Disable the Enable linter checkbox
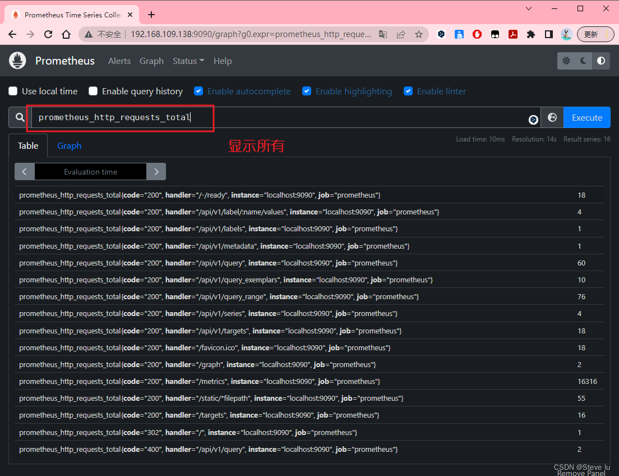619x476 pixels. tap(408, 91)
